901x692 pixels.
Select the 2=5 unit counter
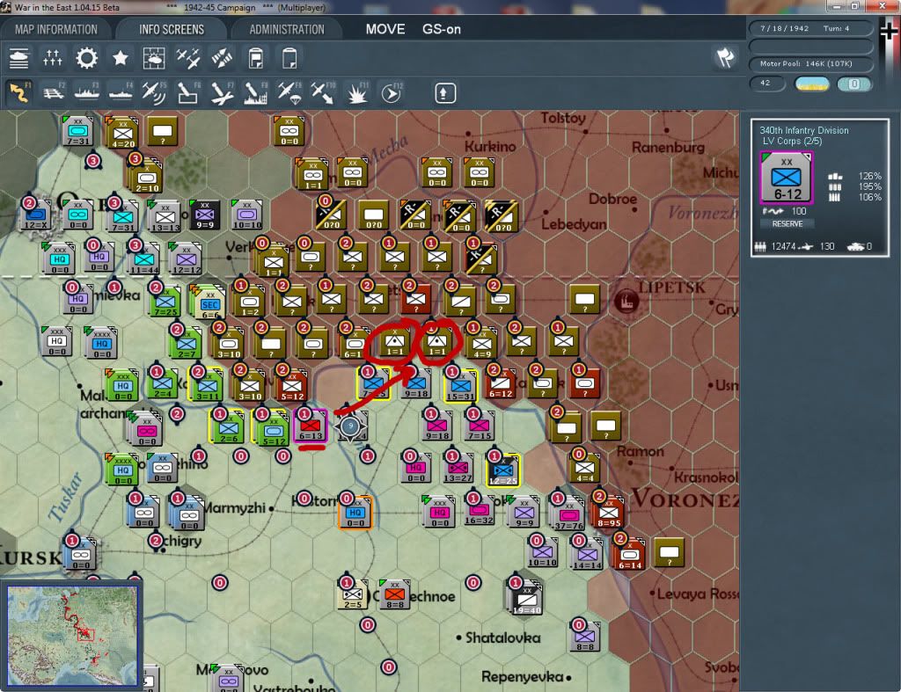(353, 594)
